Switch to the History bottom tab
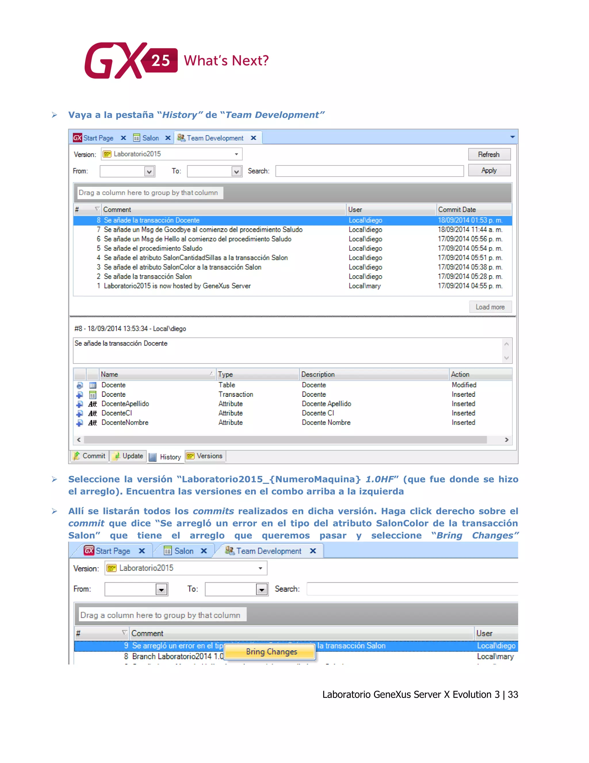 (x=165, y=457)
